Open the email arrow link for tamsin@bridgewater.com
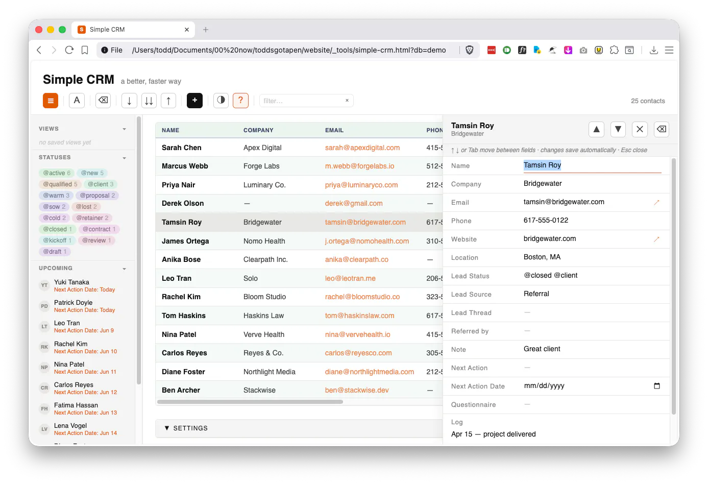 point(656,202)
